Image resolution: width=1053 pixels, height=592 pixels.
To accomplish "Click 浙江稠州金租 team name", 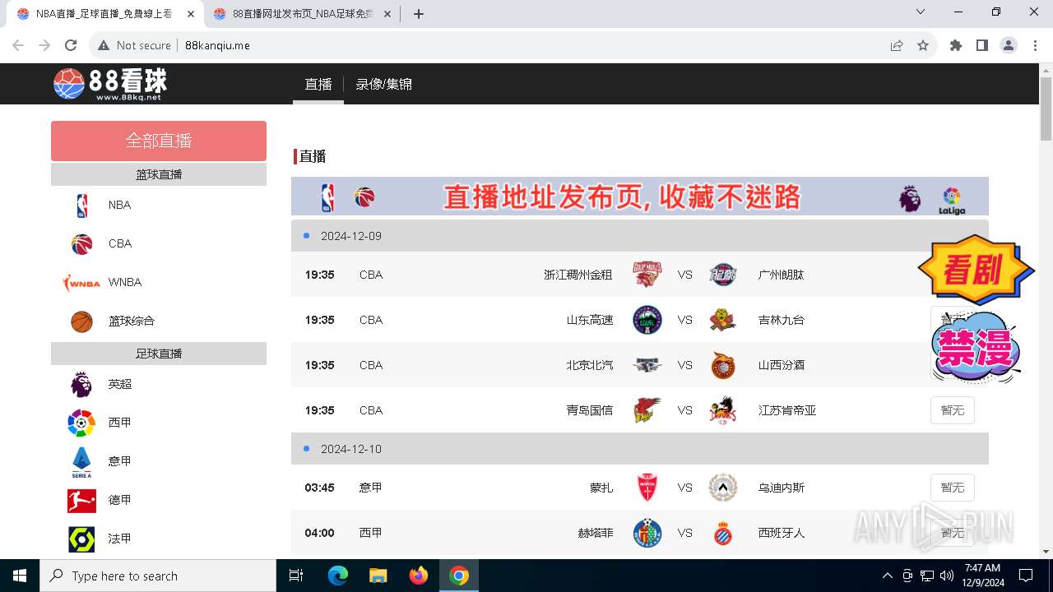I will click(578, 275).
